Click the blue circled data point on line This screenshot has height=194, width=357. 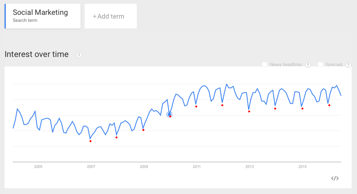(169, 114)
